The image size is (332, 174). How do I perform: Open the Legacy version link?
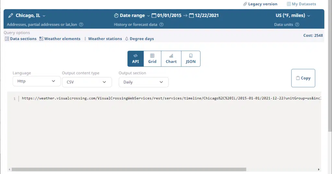(260, 4)
